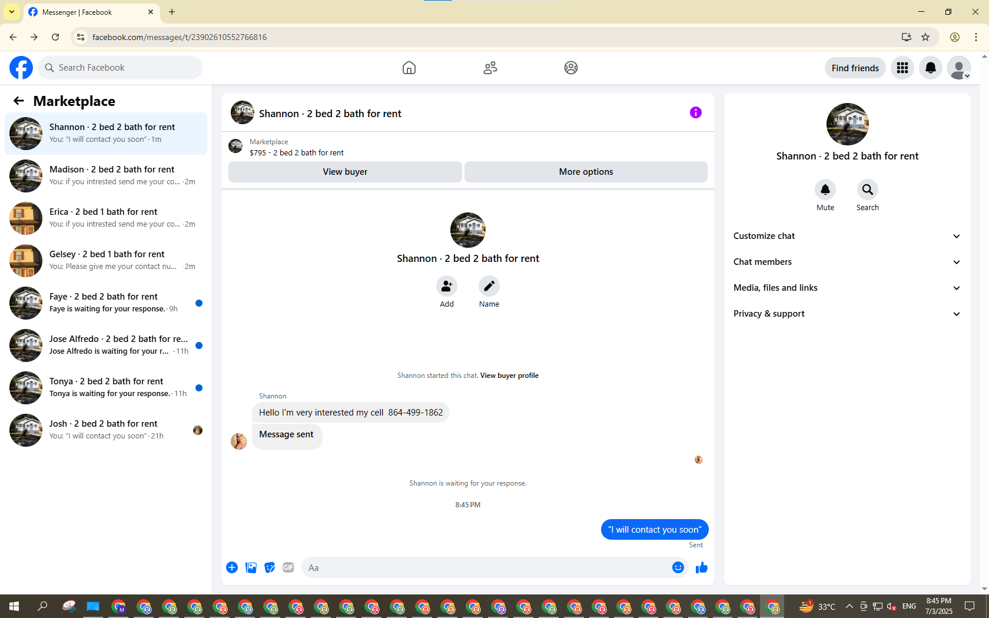Screen dimensions: 989x618
Task: Click the View buyer button
Action: point(345,172)
